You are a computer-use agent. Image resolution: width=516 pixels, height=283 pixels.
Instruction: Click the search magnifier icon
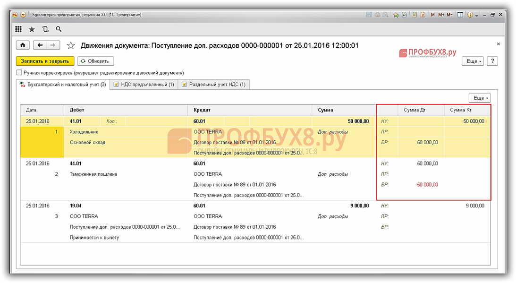pos(59,29)
